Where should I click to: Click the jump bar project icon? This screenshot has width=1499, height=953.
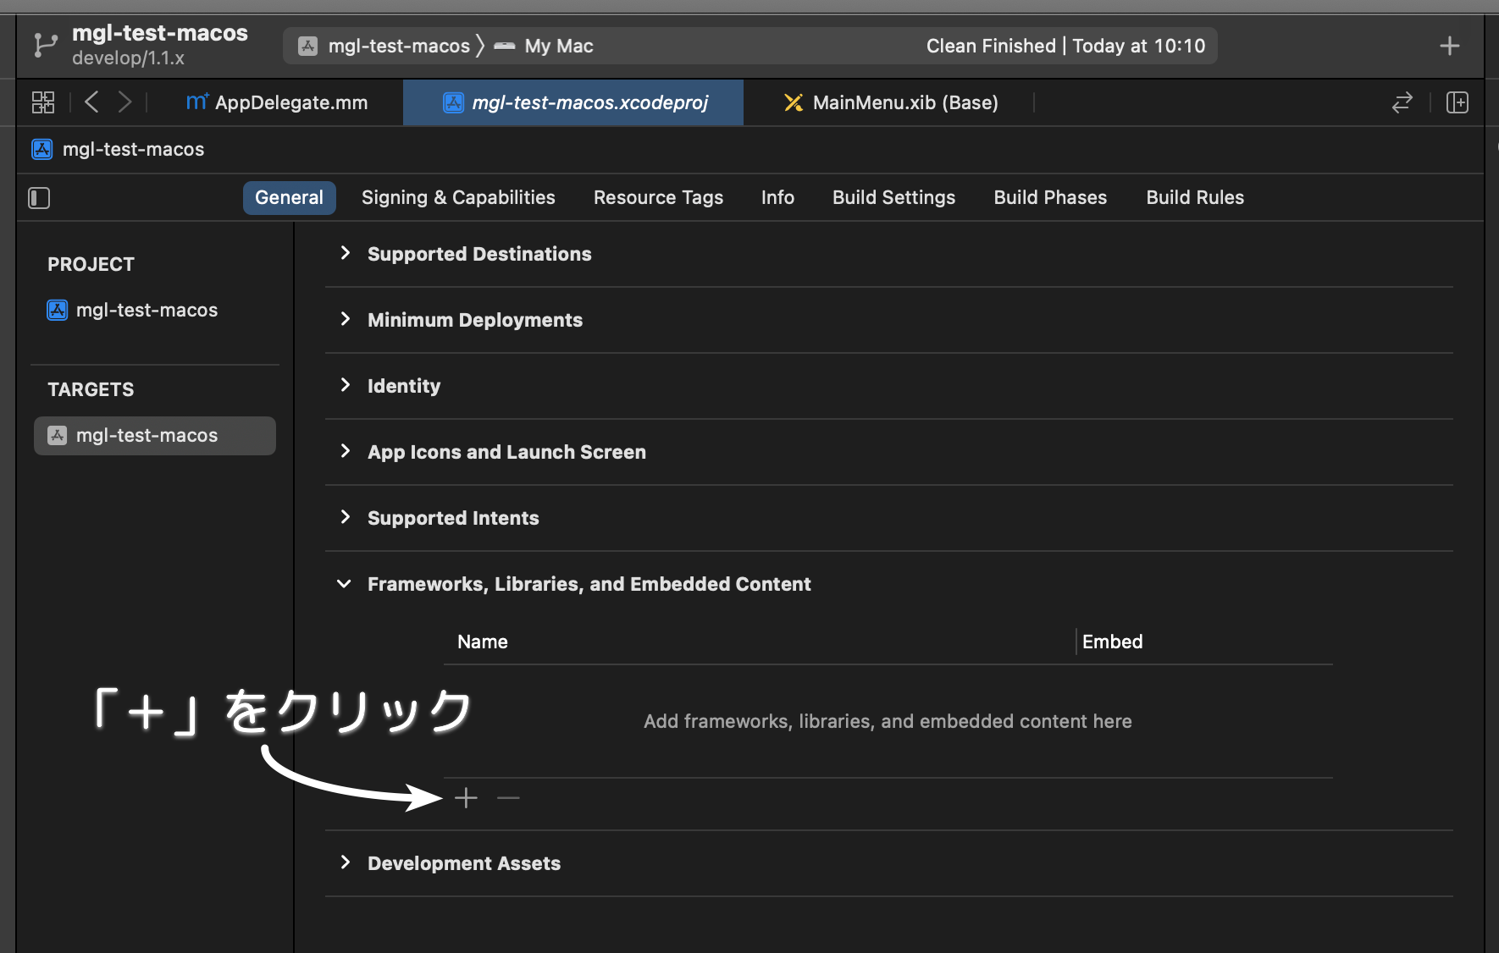(x=42, y=149)
